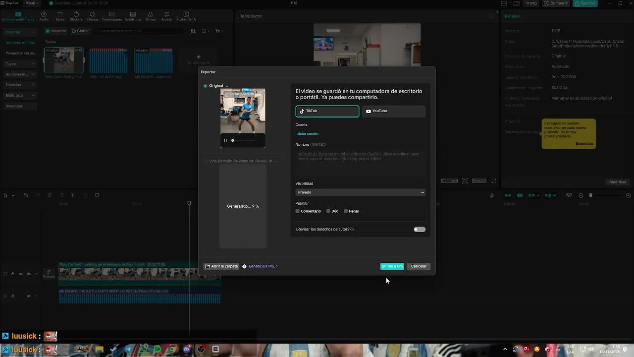Select the Ricky Centurión video thumbnail
Screen dimensions: 634x357
click(63, 60)
